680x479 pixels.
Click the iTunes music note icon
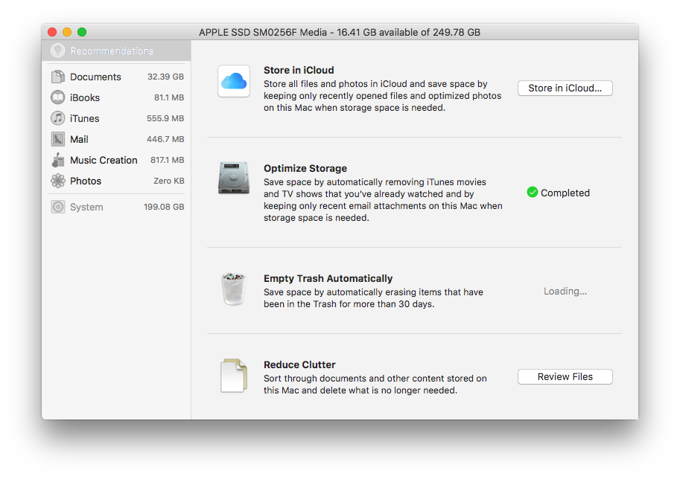pos(58,118)
